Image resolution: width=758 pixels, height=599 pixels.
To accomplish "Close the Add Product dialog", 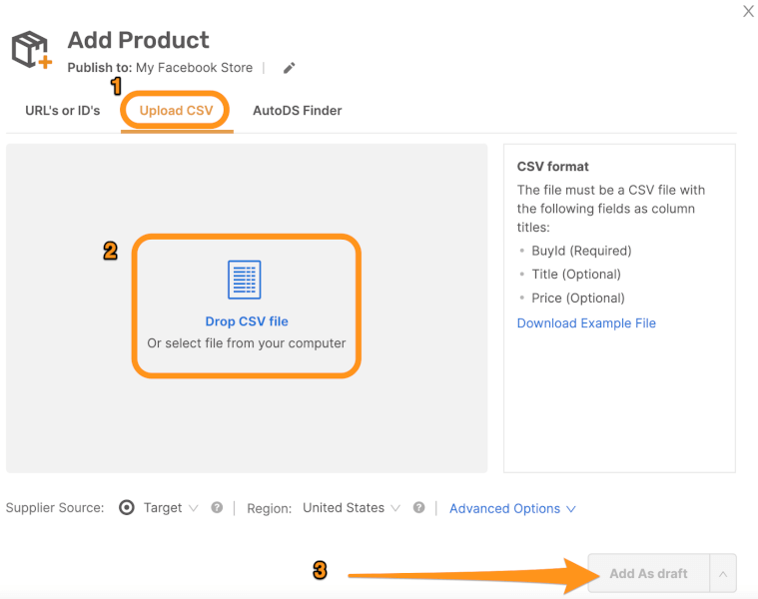I will tap(748, 11).
